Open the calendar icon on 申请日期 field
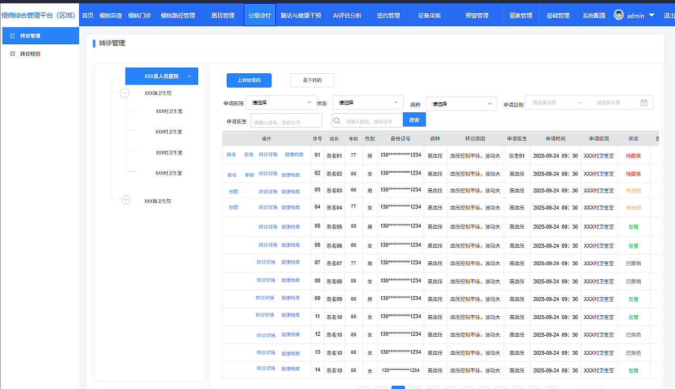The image size is (675, 389). 643,102
